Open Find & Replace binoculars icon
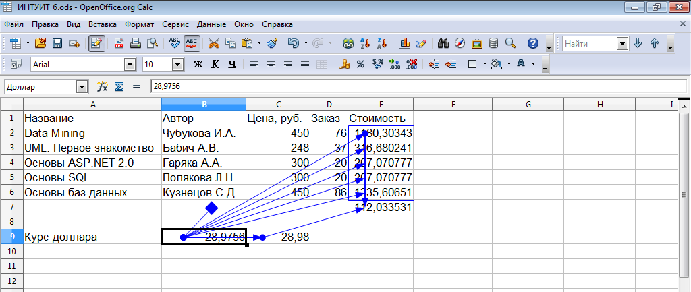This screenshot has height=292, width=691. click(443, 43)
